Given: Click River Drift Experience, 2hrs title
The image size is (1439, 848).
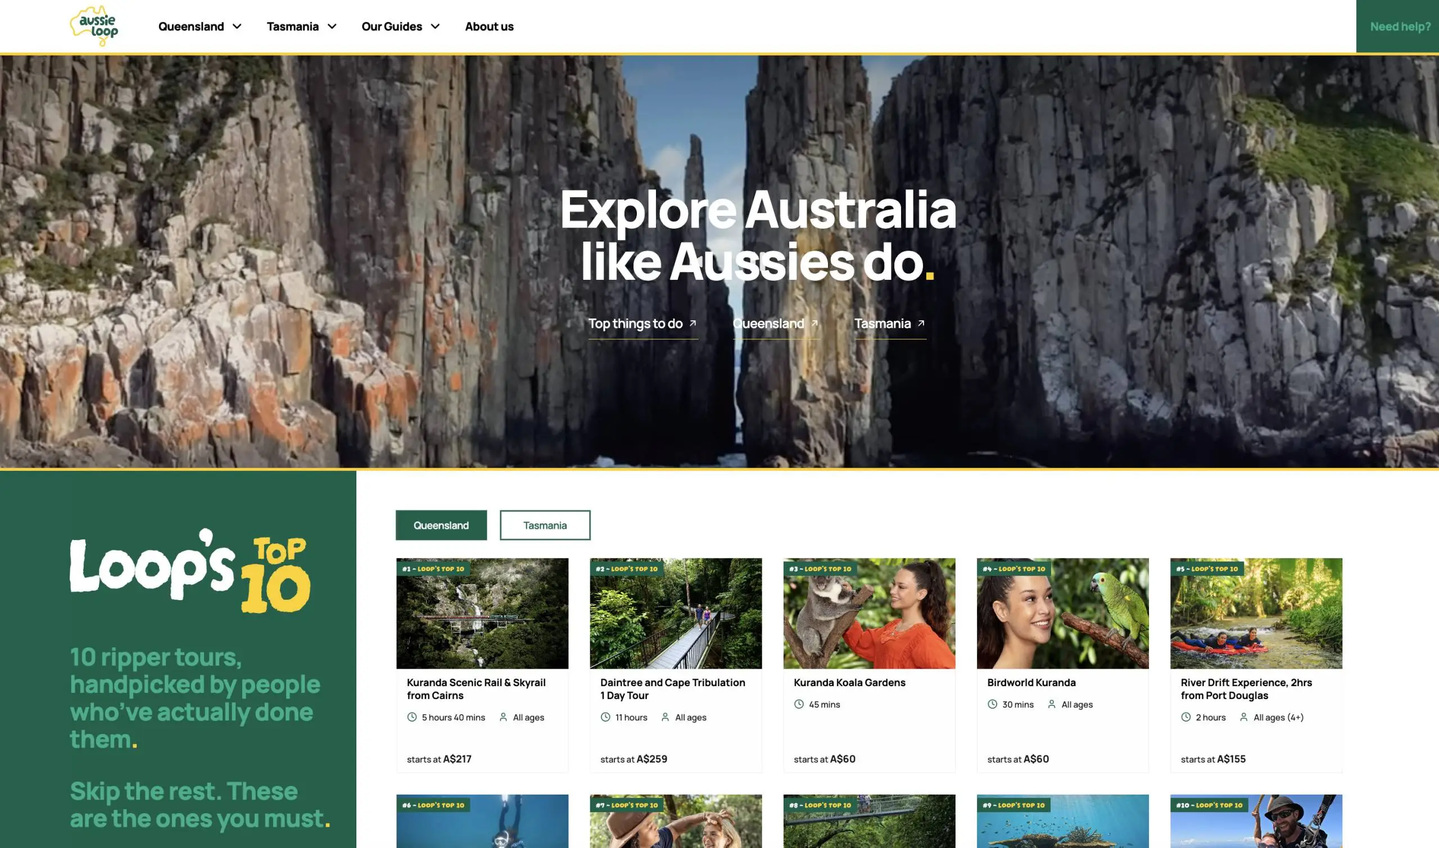Looking at the screenshot, I should (1246, 688).
